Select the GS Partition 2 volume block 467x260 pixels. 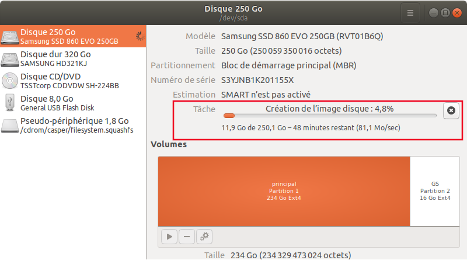coord(435,191)
